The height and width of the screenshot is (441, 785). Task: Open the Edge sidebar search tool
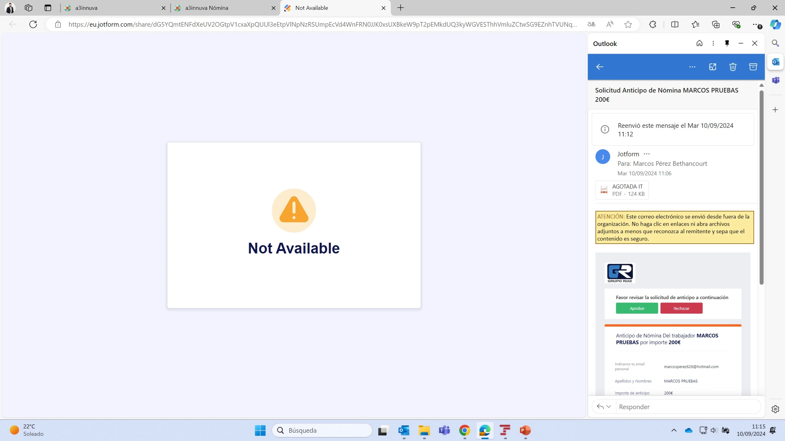pyautogui.click(x=775, y=43)
